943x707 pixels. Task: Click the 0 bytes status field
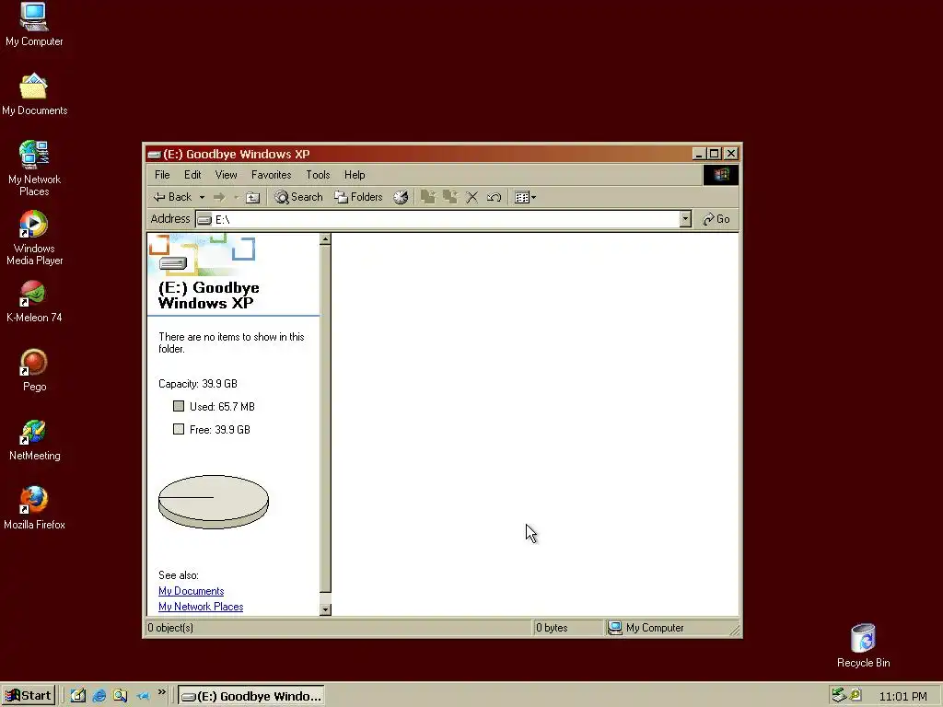pos(567,628)
